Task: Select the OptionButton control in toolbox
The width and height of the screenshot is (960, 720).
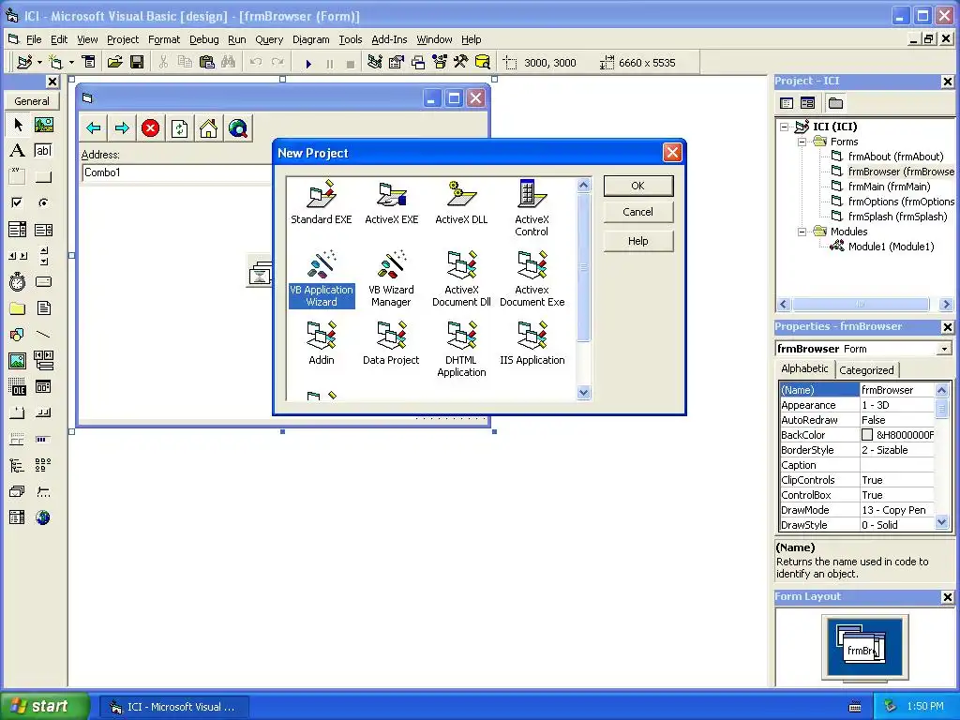Action: 43,202
